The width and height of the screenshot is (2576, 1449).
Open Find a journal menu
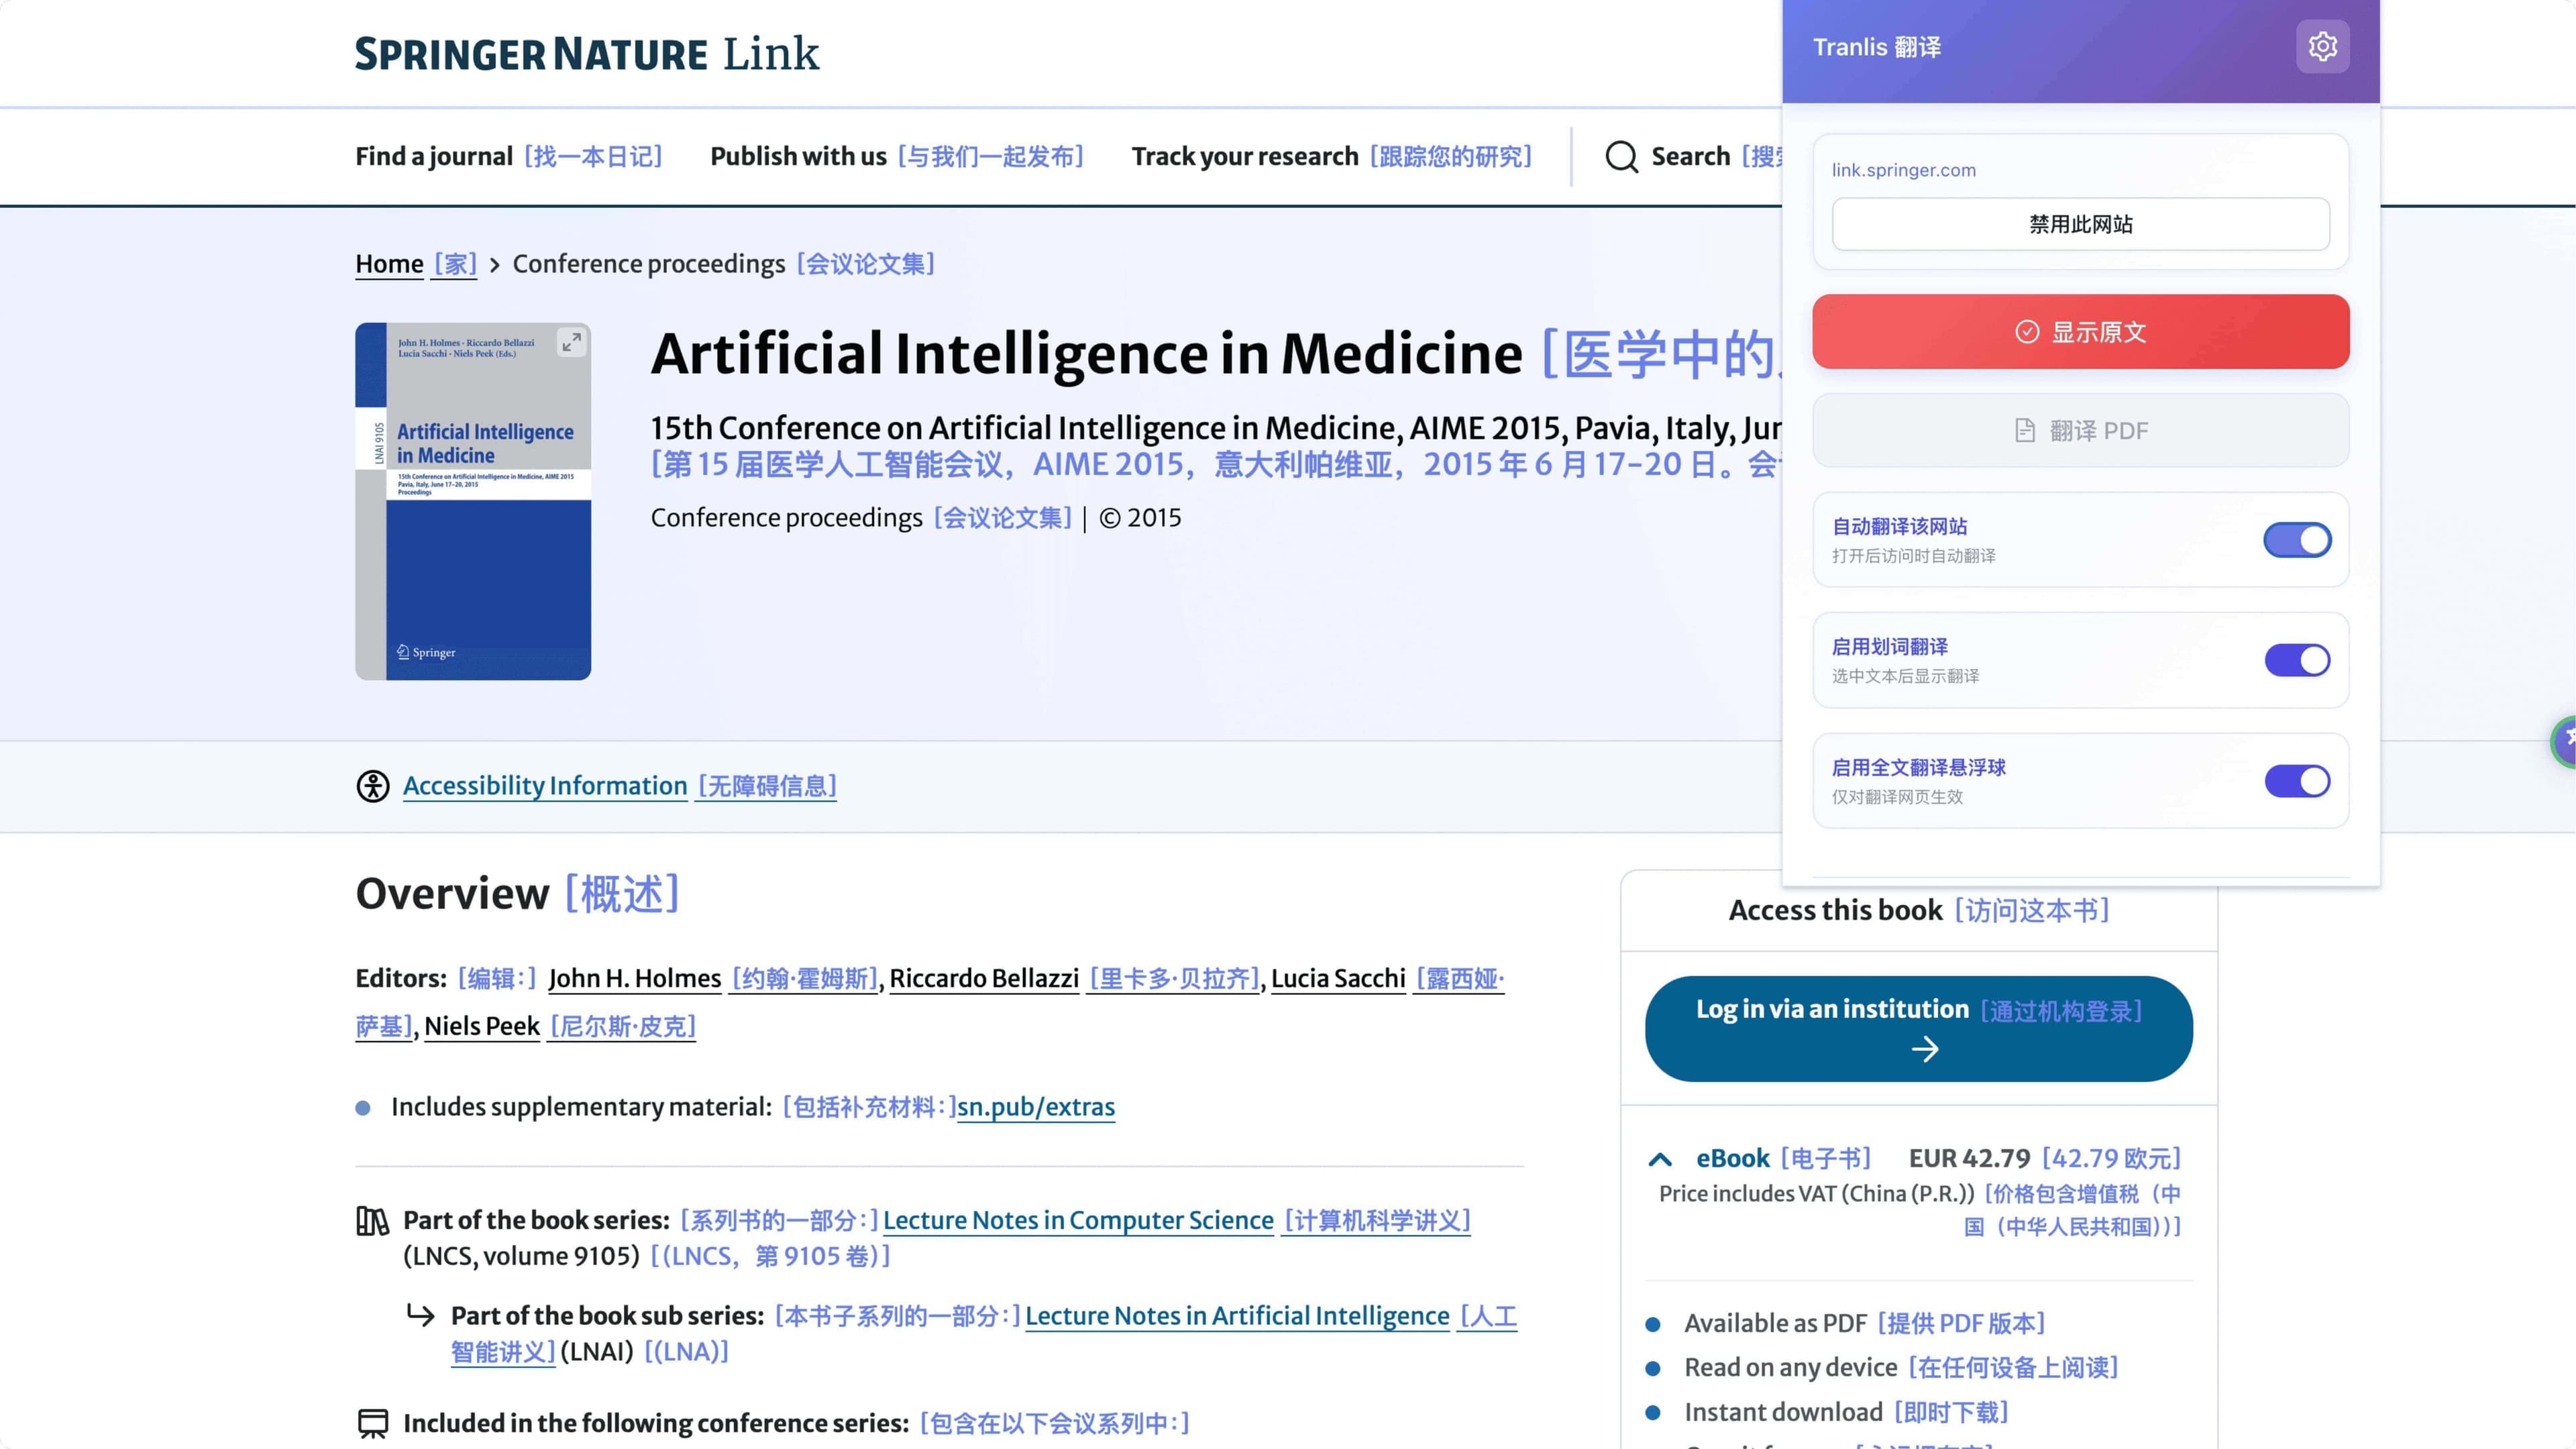pyautogui.click(x=434, y=157)
